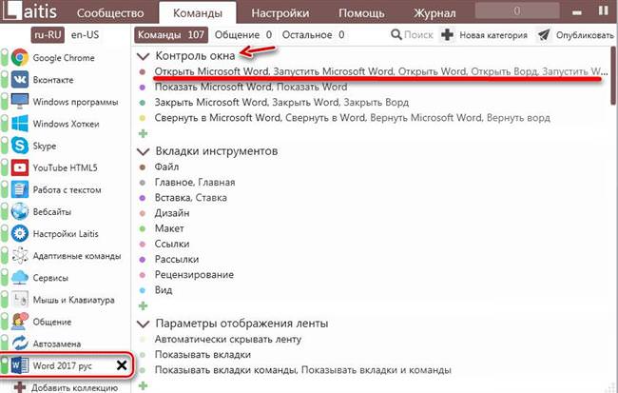
Task: Click the counter field showing 0
Action: tap(517, 10)
